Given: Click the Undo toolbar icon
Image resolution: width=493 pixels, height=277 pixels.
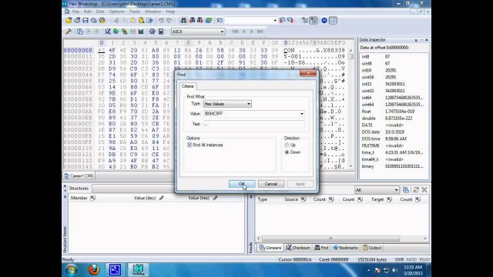Looking at the screenshot, I should point(161,21).
